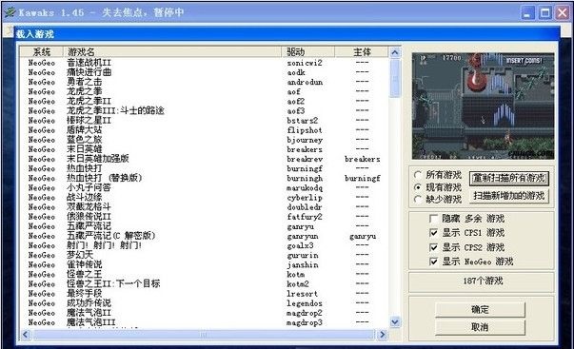Select the game 双截龙格斗
The width and height of the screenshot is (574, 349).
(x=204, y=207)
